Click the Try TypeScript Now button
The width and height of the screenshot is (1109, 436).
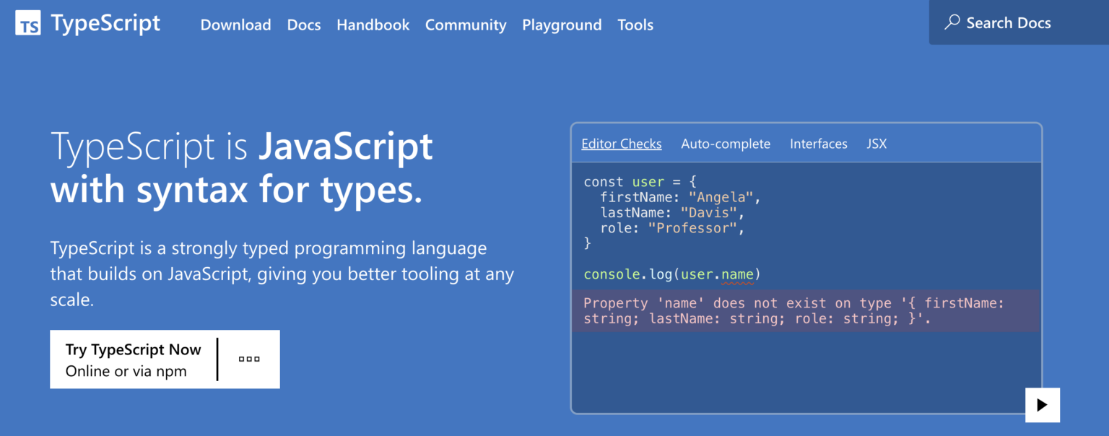click(x=134, y=349)
